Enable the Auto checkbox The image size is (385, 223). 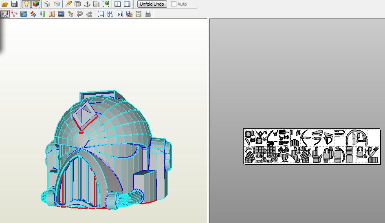[174, 4]
